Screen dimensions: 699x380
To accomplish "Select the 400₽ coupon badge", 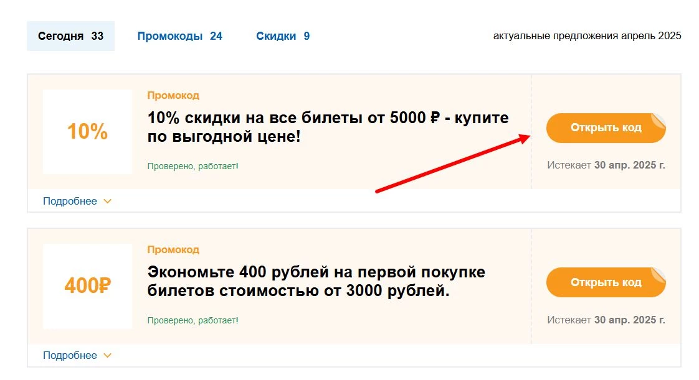I will coord(87,285).
